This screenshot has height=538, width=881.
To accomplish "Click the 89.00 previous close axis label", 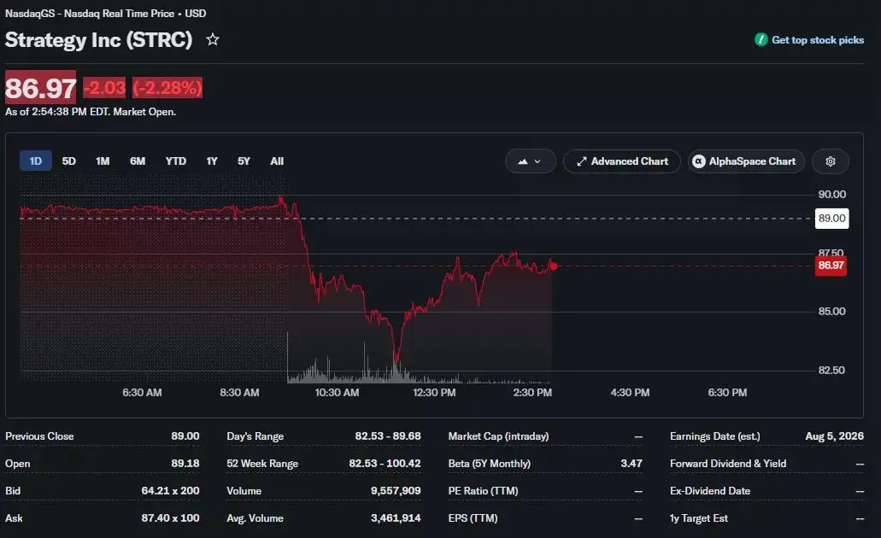I will point(831,219).
